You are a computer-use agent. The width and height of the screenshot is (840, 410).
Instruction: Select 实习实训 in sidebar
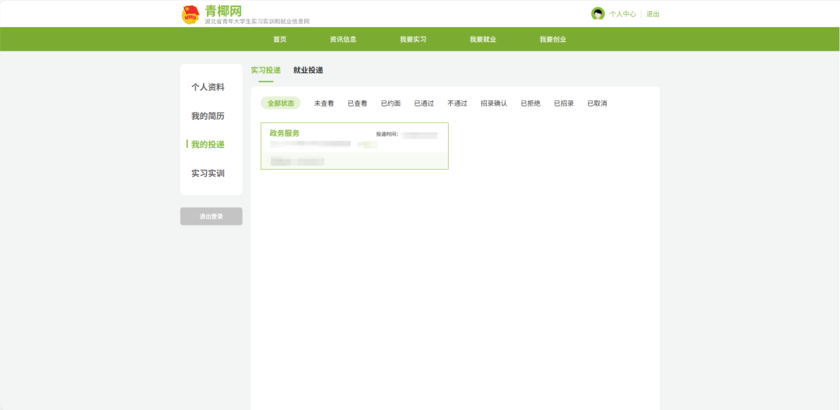pyautogui.click(x=208, y=173)
